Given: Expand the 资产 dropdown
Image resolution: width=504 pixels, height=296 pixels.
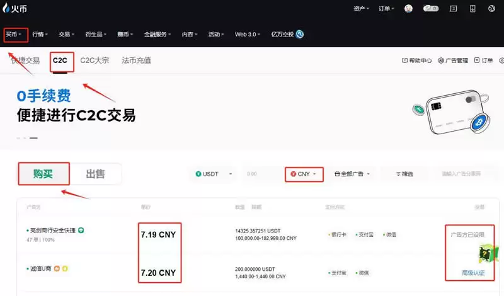Looking at the screenshot, I should (x=361, y=9).
